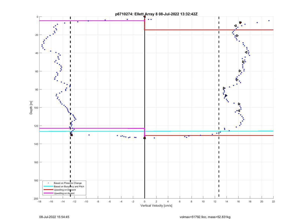Click x-axis tick label '-8'

98,201
